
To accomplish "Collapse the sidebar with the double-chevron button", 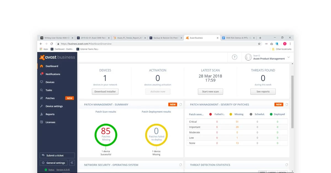I will (x=72, y=163).
